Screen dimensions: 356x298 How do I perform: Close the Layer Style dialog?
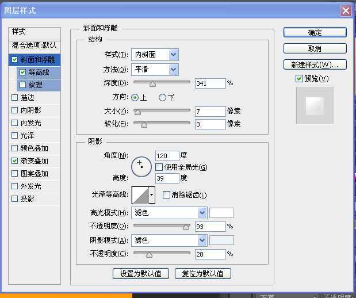pos(346,10)
